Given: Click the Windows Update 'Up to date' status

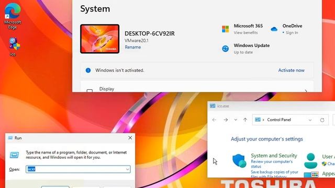Looking at the screenshot, I should point(243,52).
